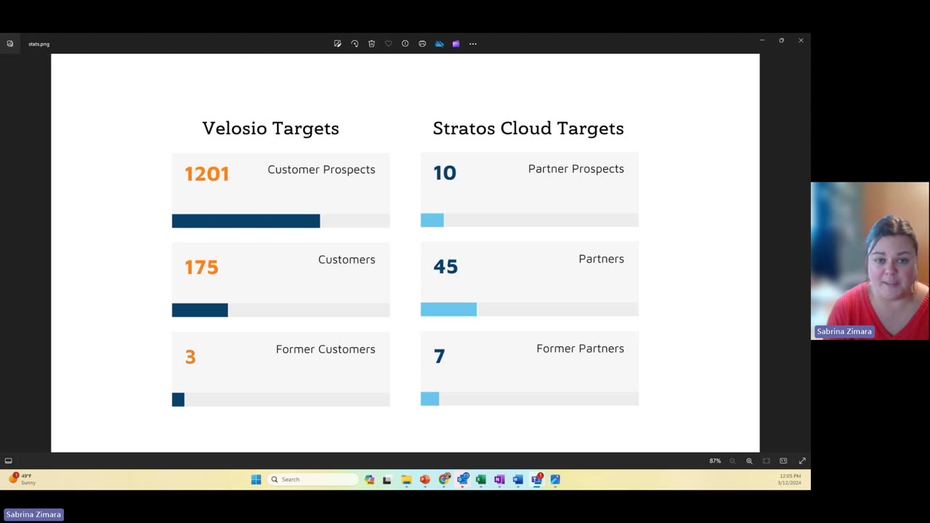Open File Explorer from the taskbar

click(406, 479)
